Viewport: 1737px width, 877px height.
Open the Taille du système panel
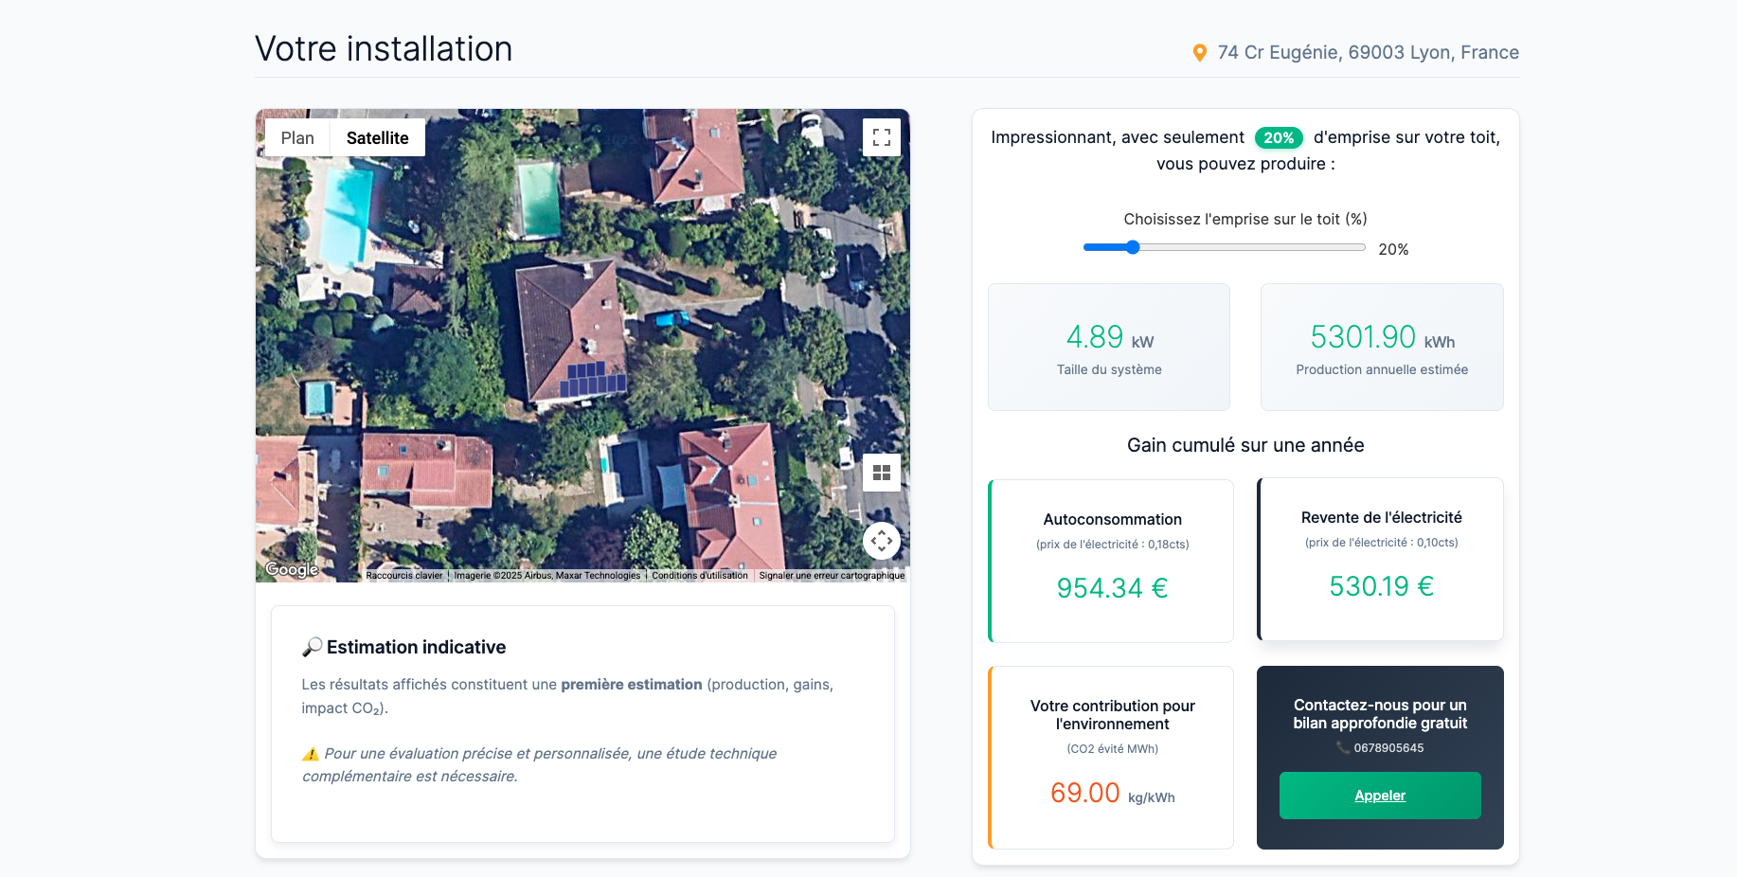pos(1108,347)
